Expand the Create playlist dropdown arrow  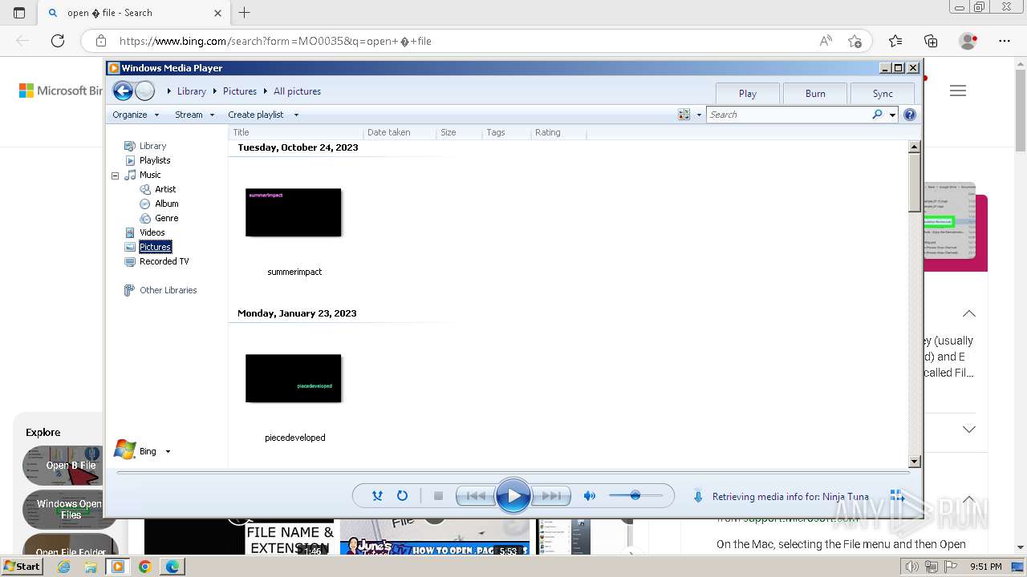[x=296, y=115]
